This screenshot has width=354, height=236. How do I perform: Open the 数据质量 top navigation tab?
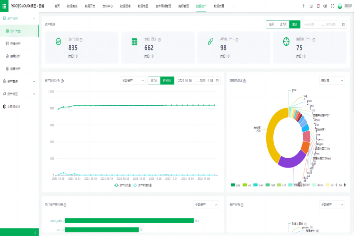click(x=219, y=6)
